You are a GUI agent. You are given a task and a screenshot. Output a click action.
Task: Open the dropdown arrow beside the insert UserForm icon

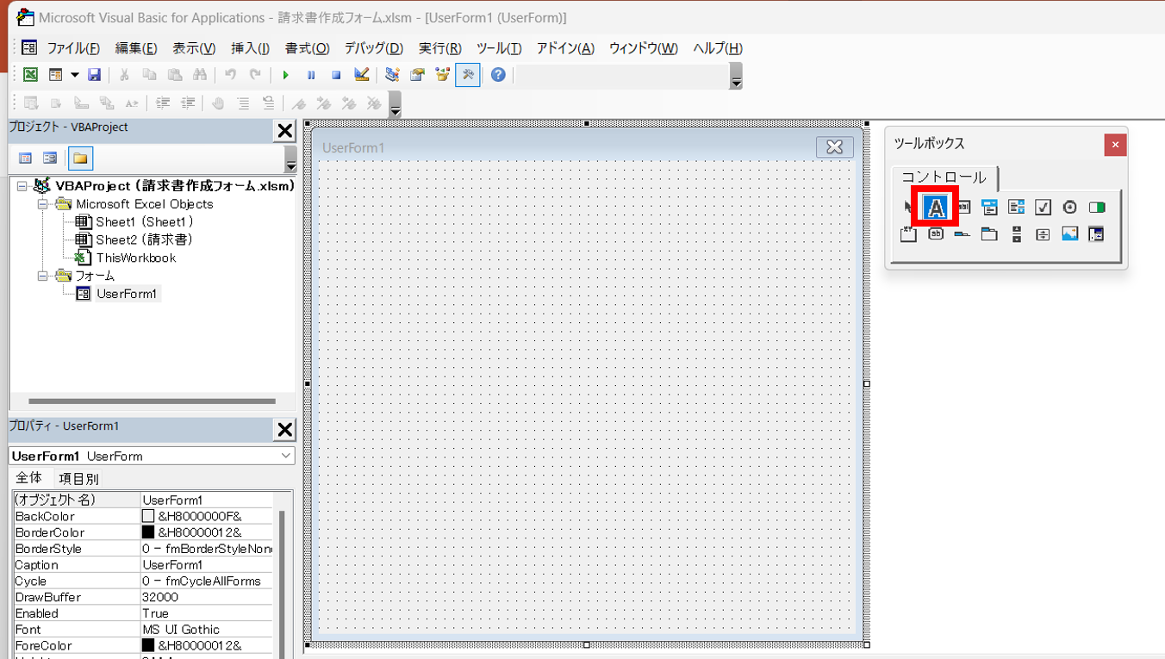(74, 75)
